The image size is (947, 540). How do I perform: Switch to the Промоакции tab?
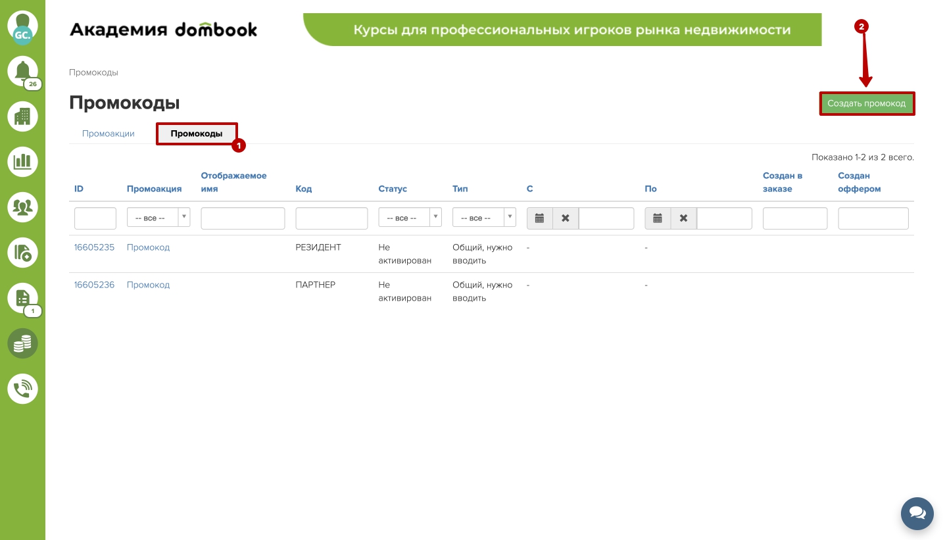pos(109,134)
